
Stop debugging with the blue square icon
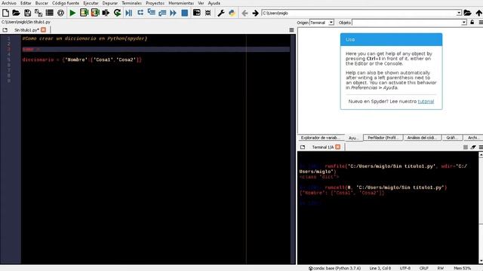pos(184,13)
